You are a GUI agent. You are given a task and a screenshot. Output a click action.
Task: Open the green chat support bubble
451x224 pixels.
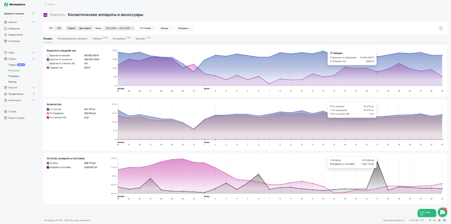(x=442, y=212)
